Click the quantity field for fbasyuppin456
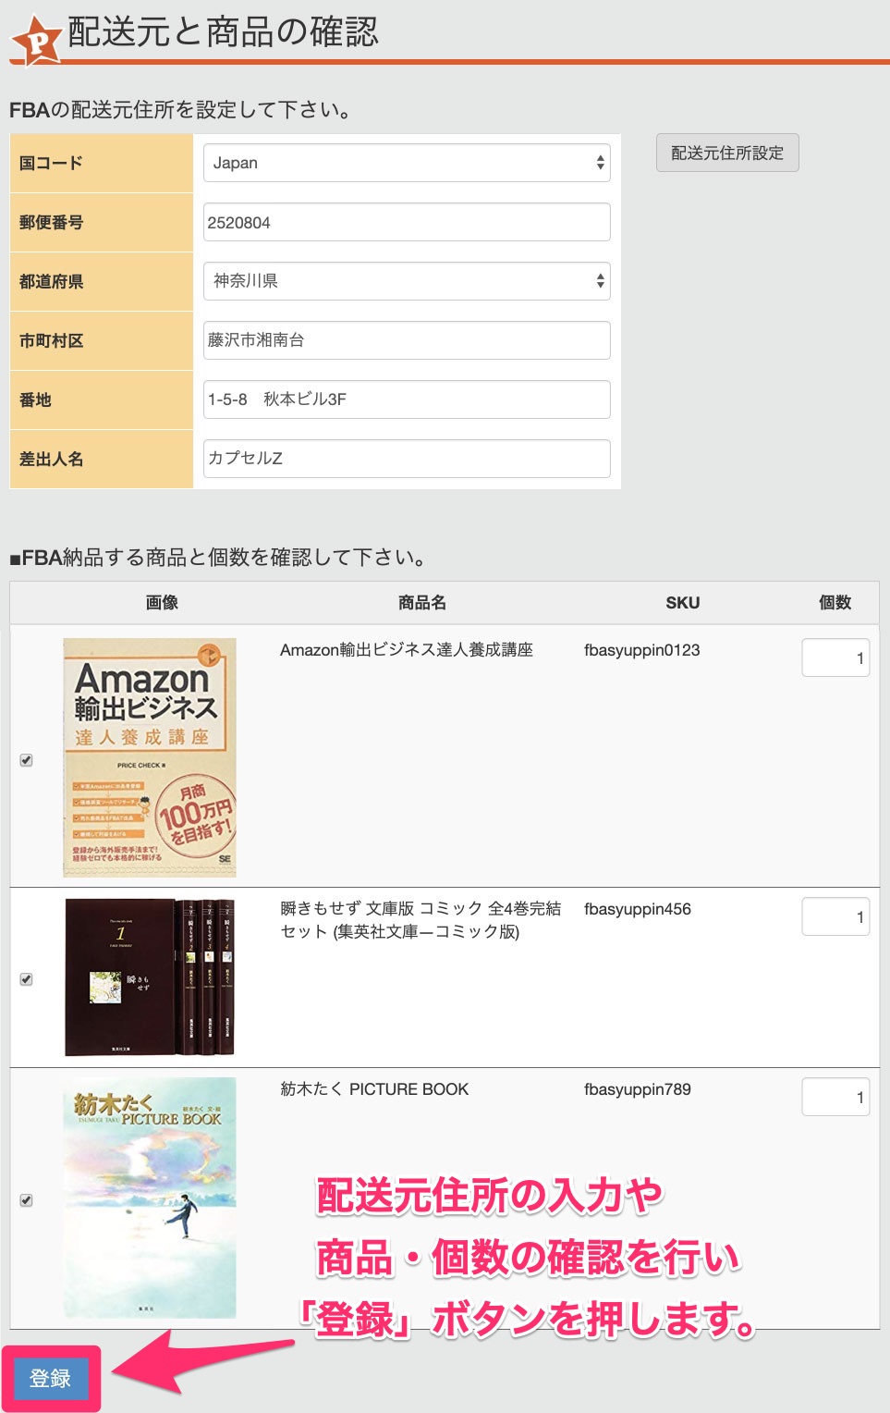Screen dimensions: 890x1413 (835, 917)
